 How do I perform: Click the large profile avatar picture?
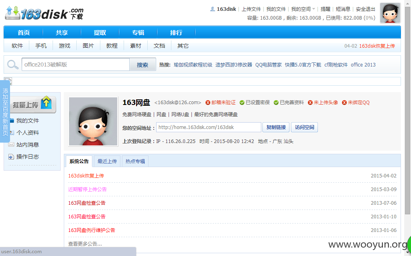93,121
